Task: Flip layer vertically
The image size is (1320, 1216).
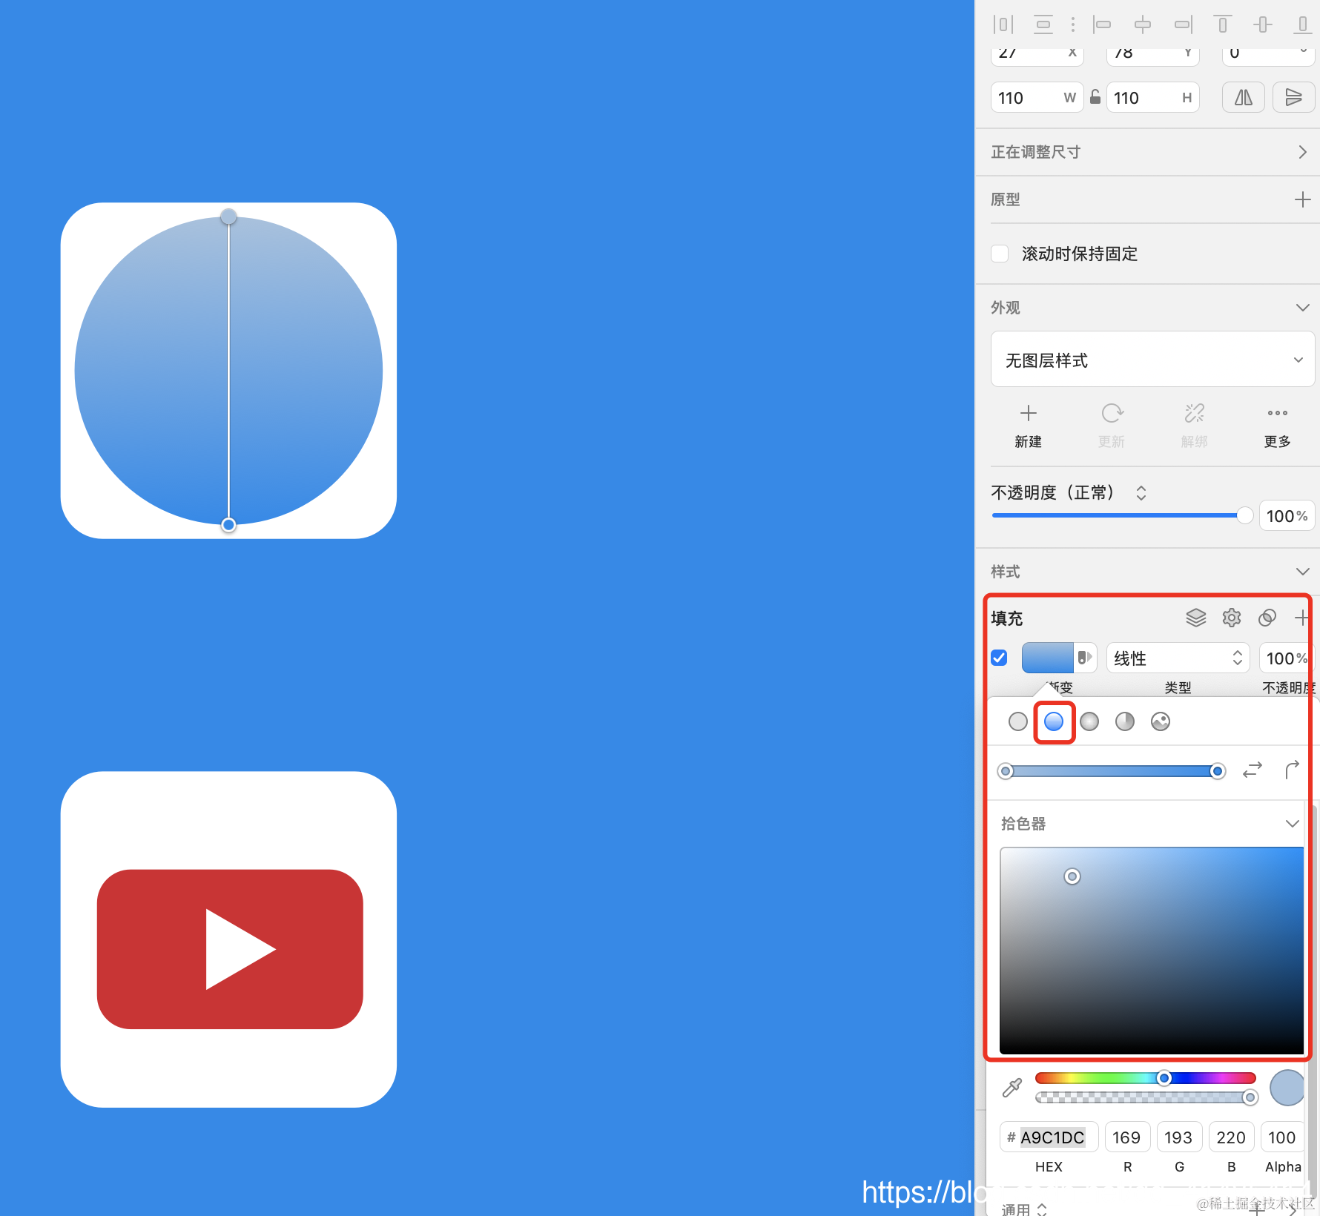Action: click(1293, 97)
